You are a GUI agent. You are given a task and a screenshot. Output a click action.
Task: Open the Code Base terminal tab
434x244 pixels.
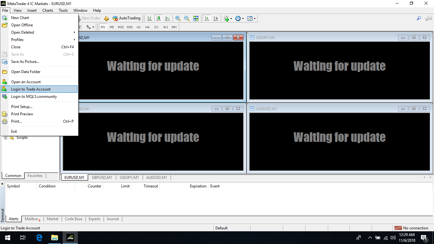point(73,219)
